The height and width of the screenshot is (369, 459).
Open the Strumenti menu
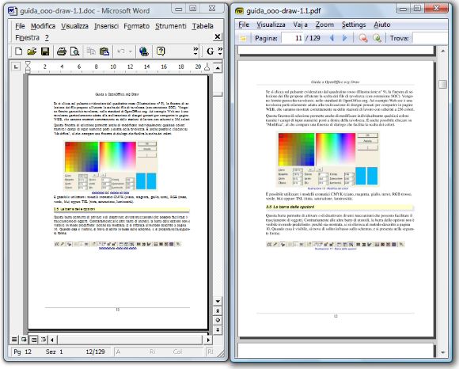171,26
